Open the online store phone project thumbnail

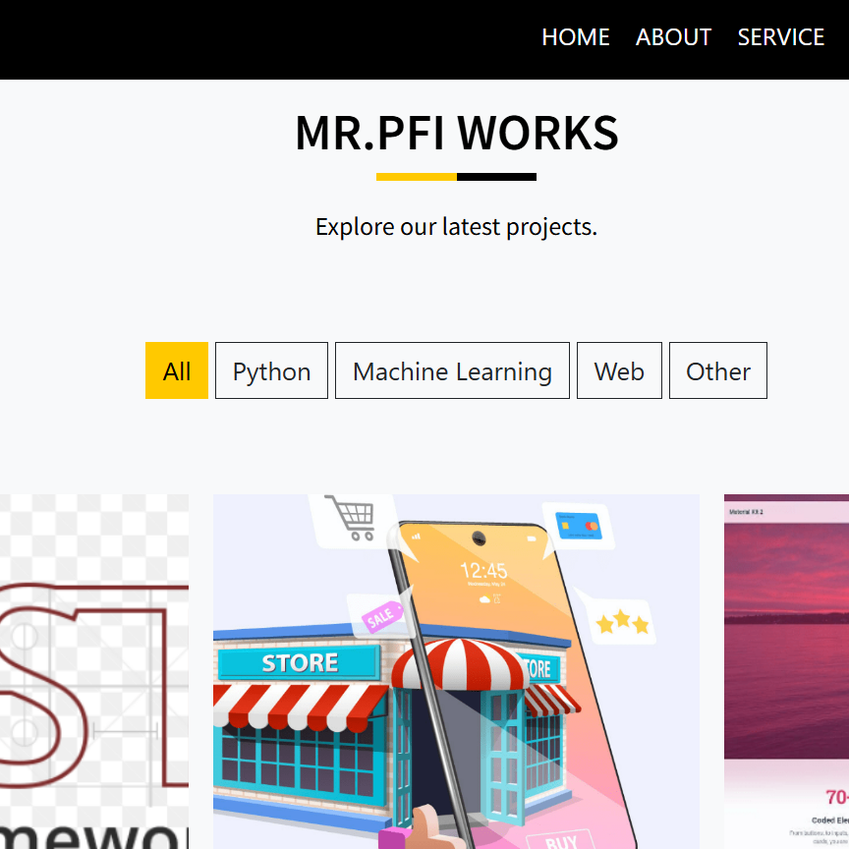456,671
